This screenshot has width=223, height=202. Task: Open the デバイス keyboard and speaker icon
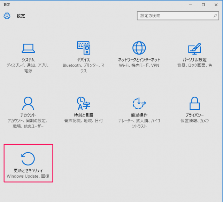[x=84, y=48]
